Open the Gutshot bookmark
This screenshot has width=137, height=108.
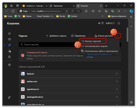click(x=73, y=16)
